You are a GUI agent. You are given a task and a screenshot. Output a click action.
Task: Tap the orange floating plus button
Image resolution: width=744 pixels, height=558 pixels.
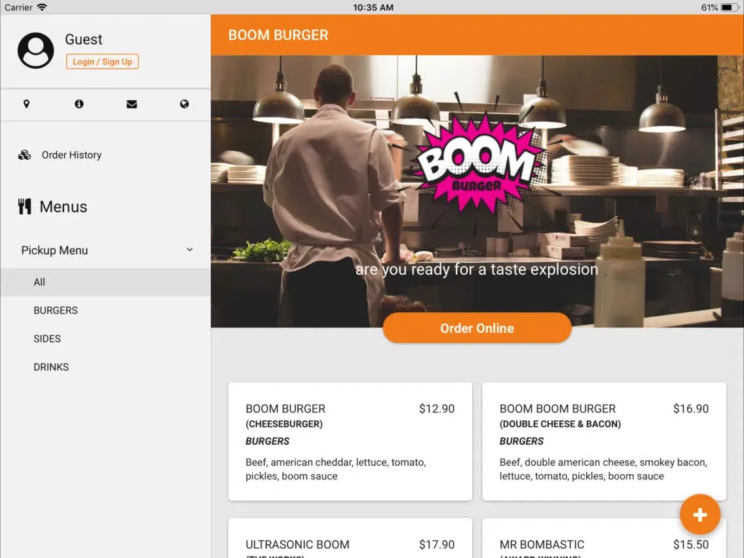(700, 514)
